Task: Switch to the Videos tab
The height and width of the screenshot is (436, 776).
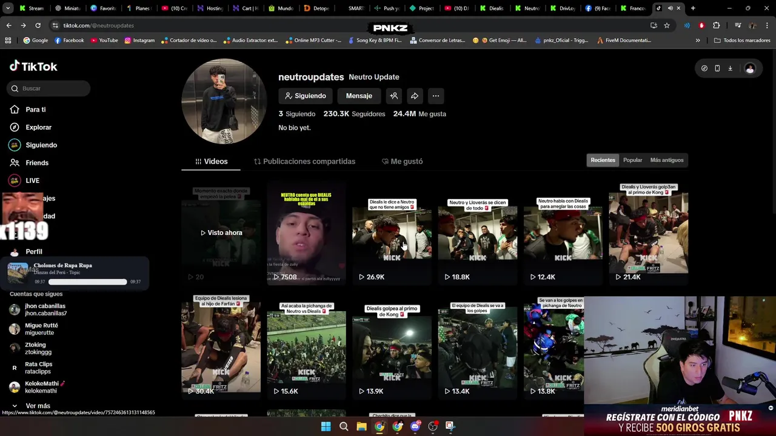Action: (211, 161)
